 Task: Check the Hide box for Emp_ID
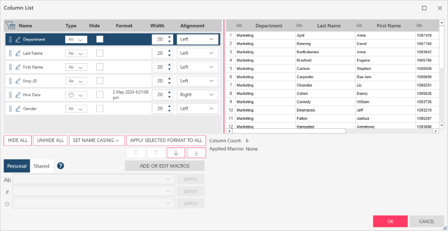[100, 81]
